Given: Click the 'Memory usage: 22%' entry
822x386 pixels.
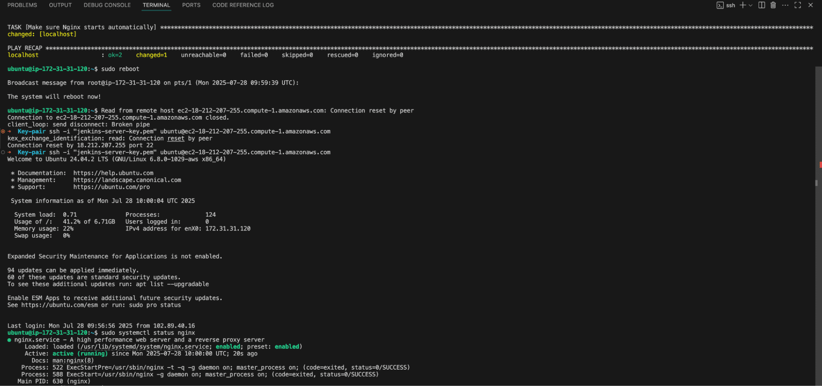Looking at the screenshot, I should (44, 229).
